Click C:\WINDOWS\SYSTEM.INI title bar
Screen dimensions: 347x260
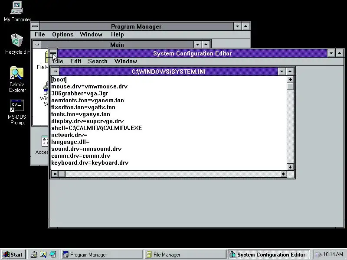point(168,71)
